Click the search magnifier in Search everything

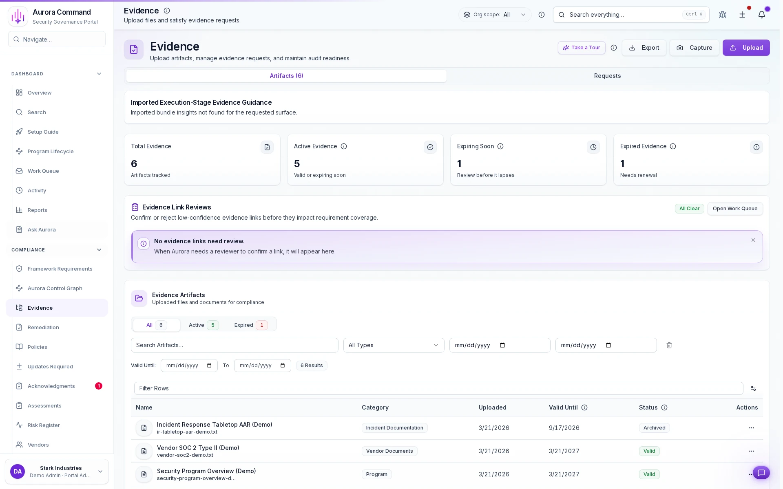(562, 15)
